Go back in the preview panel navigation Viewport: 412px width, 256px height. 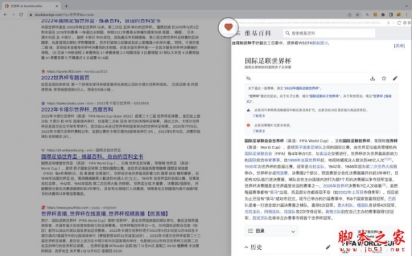click(389, 23)
